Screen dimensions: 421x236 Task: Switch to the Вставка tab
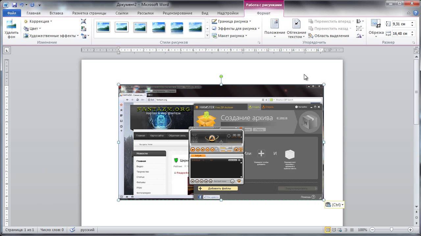(56, 13)
